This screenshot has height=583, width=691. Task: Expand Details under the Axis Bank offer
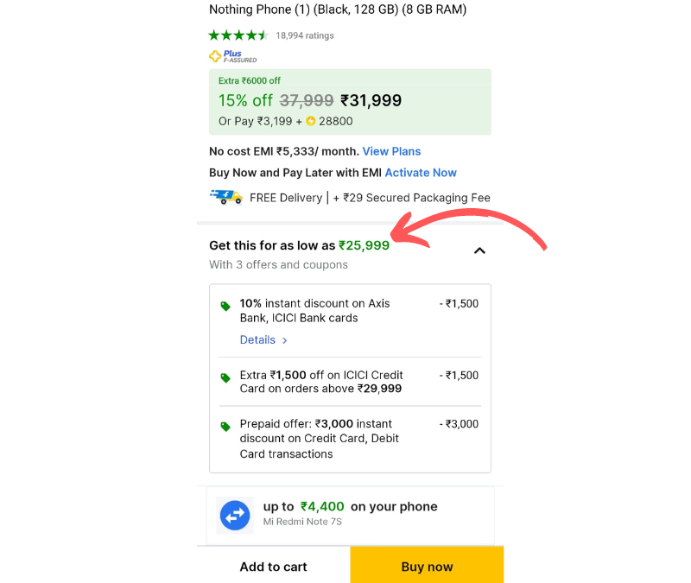tap(257, 339)
